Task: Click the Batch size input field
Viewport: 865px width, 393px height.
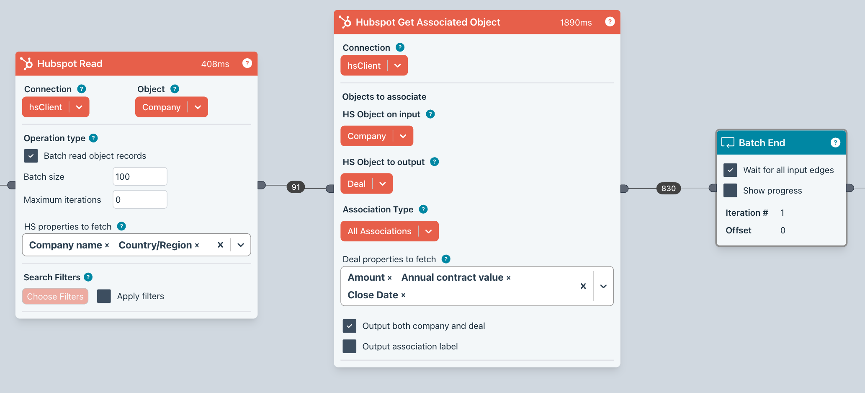Action: 140,176
